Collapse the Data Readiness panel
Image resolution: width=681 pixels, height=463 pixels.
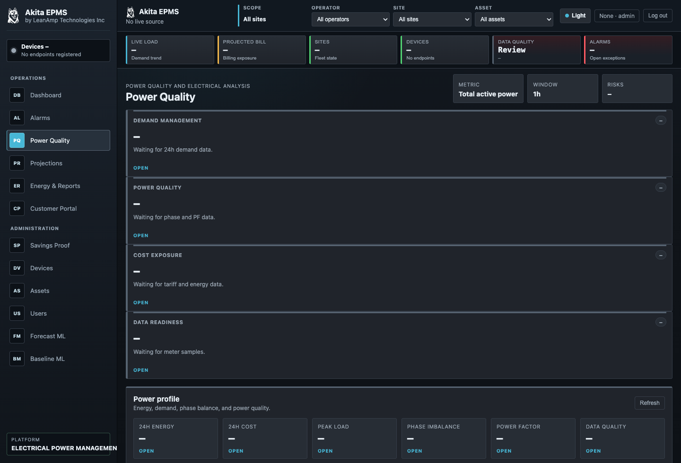[661, 322]
